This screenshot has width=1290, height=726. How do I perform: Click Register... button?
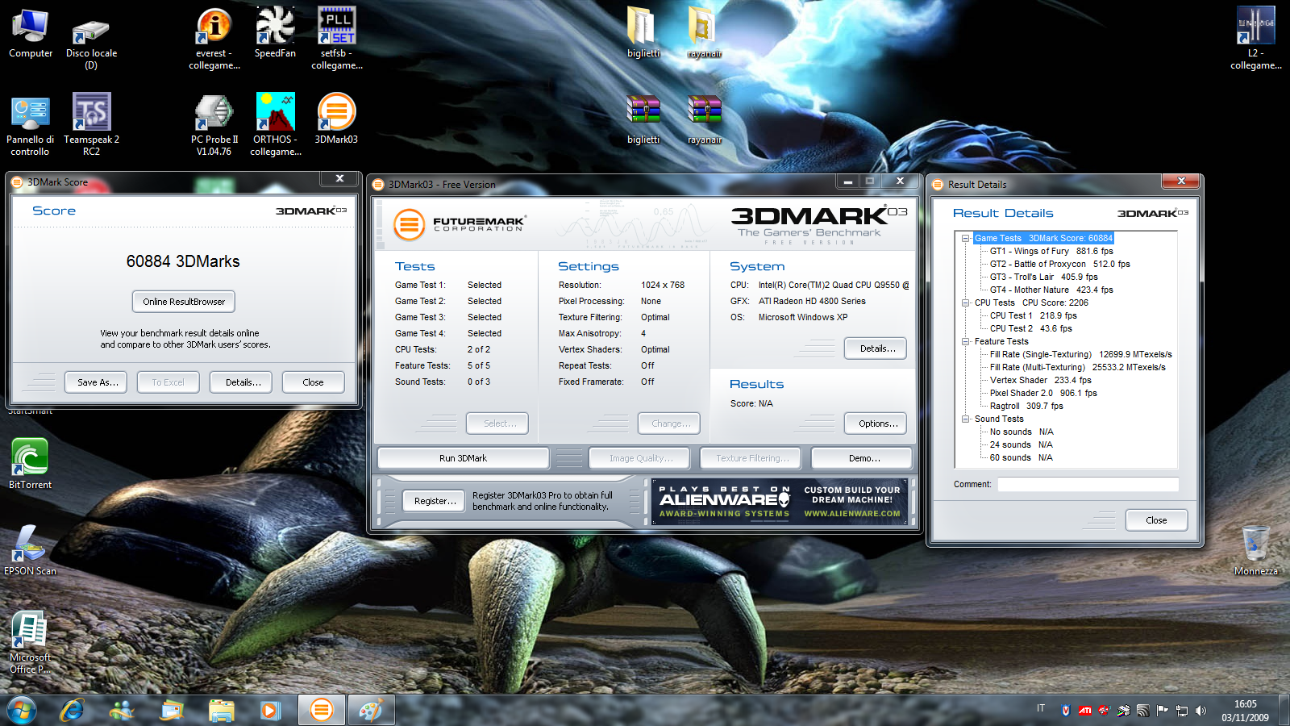pyautogui.click(x=435, y=501)
